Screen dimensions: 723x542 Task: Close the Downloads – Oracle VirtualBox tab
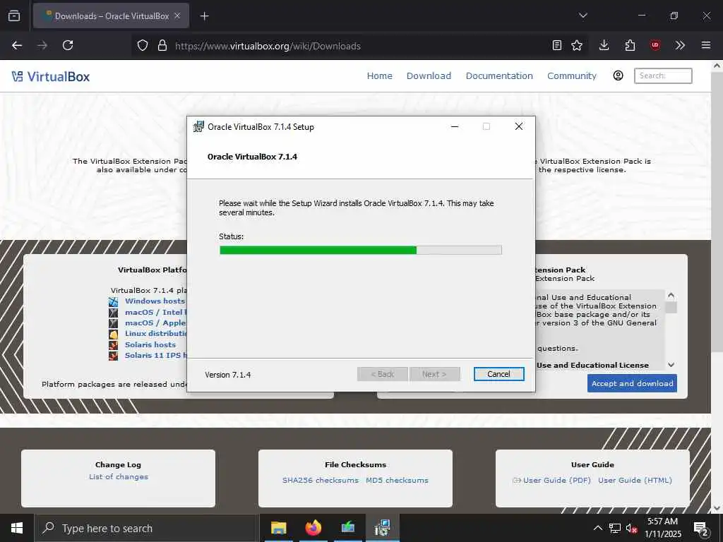pos(177,16)
